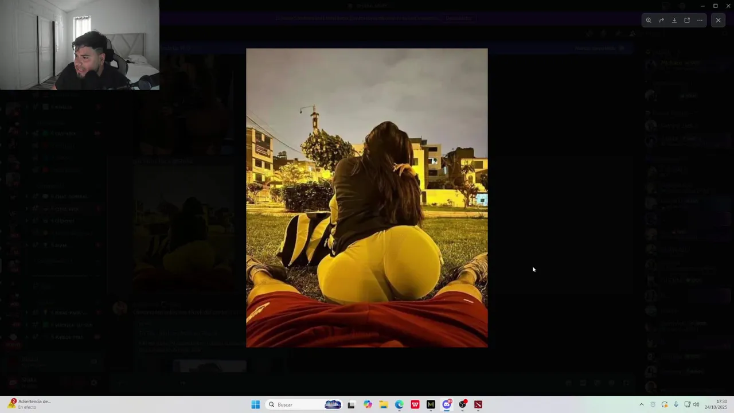
Task: Open the WPS Office taskbar icon
Action: coord(415,404)
